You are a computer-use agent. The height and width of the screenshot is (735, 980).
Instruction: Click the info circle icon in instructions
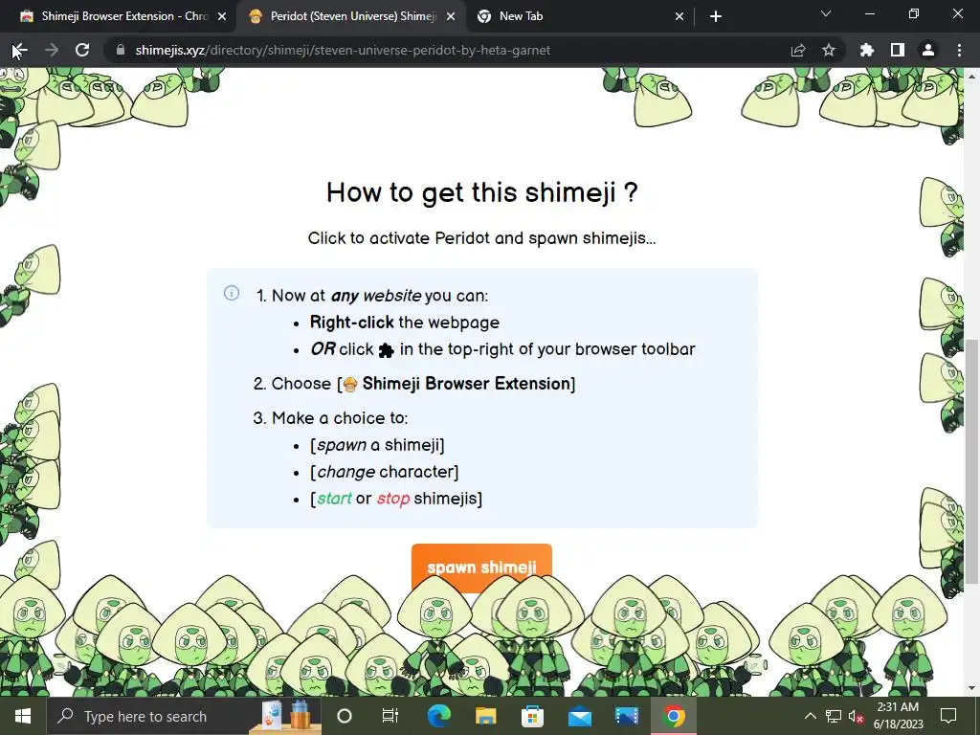click(x=232, y=293)
